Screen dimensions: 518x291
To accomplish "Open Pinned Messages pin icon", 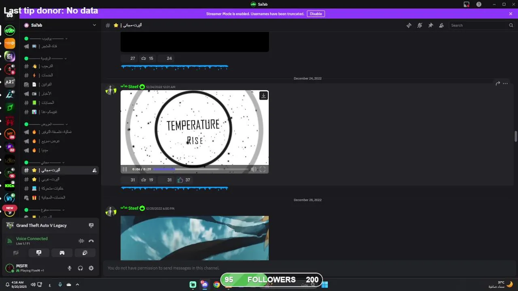I will (431, 25).
